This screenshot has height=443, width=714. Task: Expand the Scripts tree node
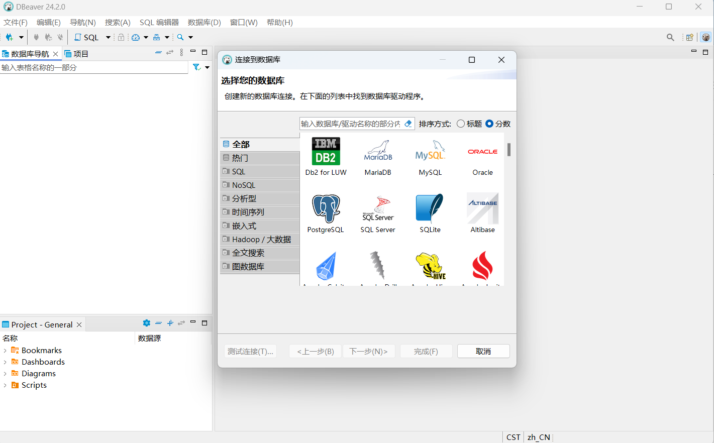click(x=5, y=385)
